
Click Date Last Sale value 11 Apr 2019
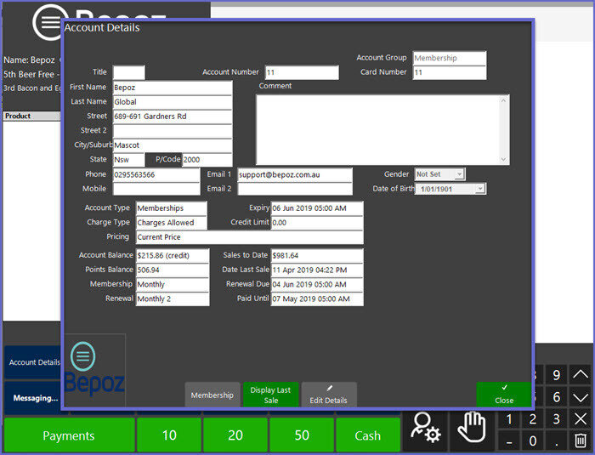pyautogui.click(x=317, y=270)
